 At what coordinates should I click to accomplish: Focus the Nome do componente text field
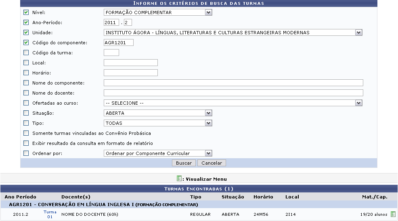(233, 83)
